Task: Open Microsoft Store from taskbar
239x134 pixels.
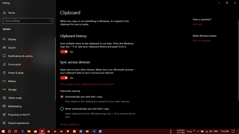Action: coord(35,132)
